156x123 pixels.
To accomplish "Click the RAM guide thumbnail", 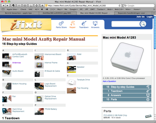I will [x=71, y=57].
